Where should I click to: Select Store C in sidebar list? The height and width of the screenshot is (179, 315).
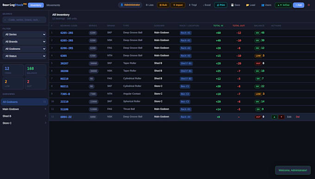coord(24,123)
